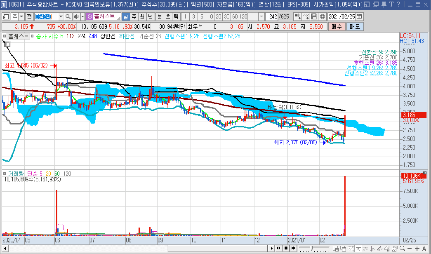Screen dimensions: 431x254
Task: Click the 매수 buy button
Action: point(336,27)
